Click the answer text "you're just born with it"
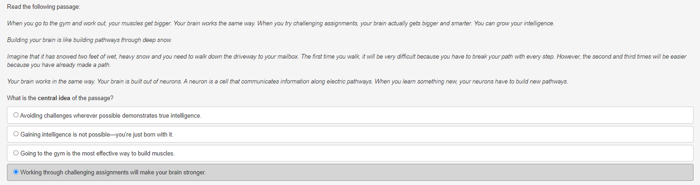This screenshot has width=700, height=185. pyautogui.click(x=145, y=134)
